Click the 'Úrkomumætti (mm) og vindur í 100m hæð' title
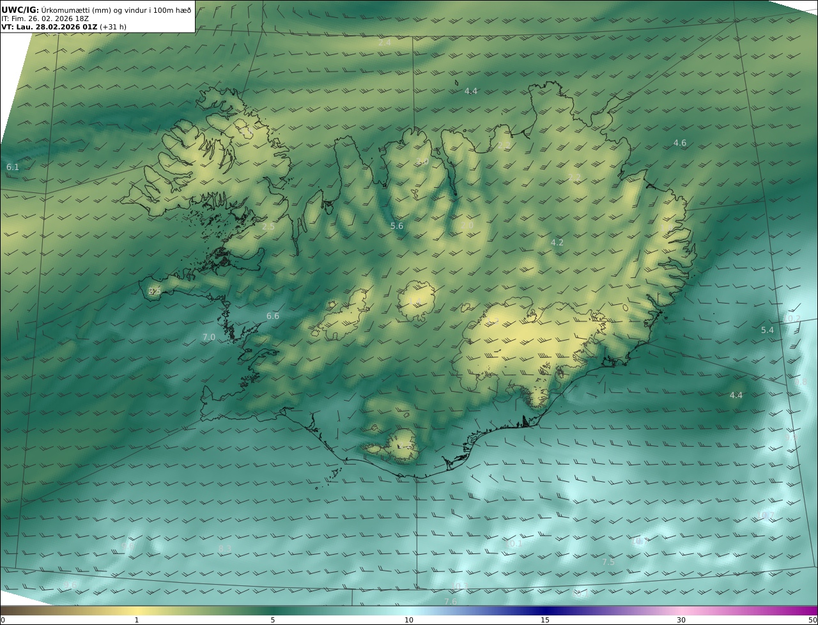The image size is (818, 625). [x=116, y=10]
